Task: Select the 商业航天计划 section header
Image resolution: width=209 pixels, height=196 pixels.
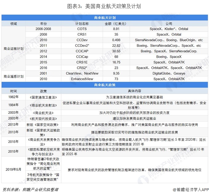Action: 104,18
